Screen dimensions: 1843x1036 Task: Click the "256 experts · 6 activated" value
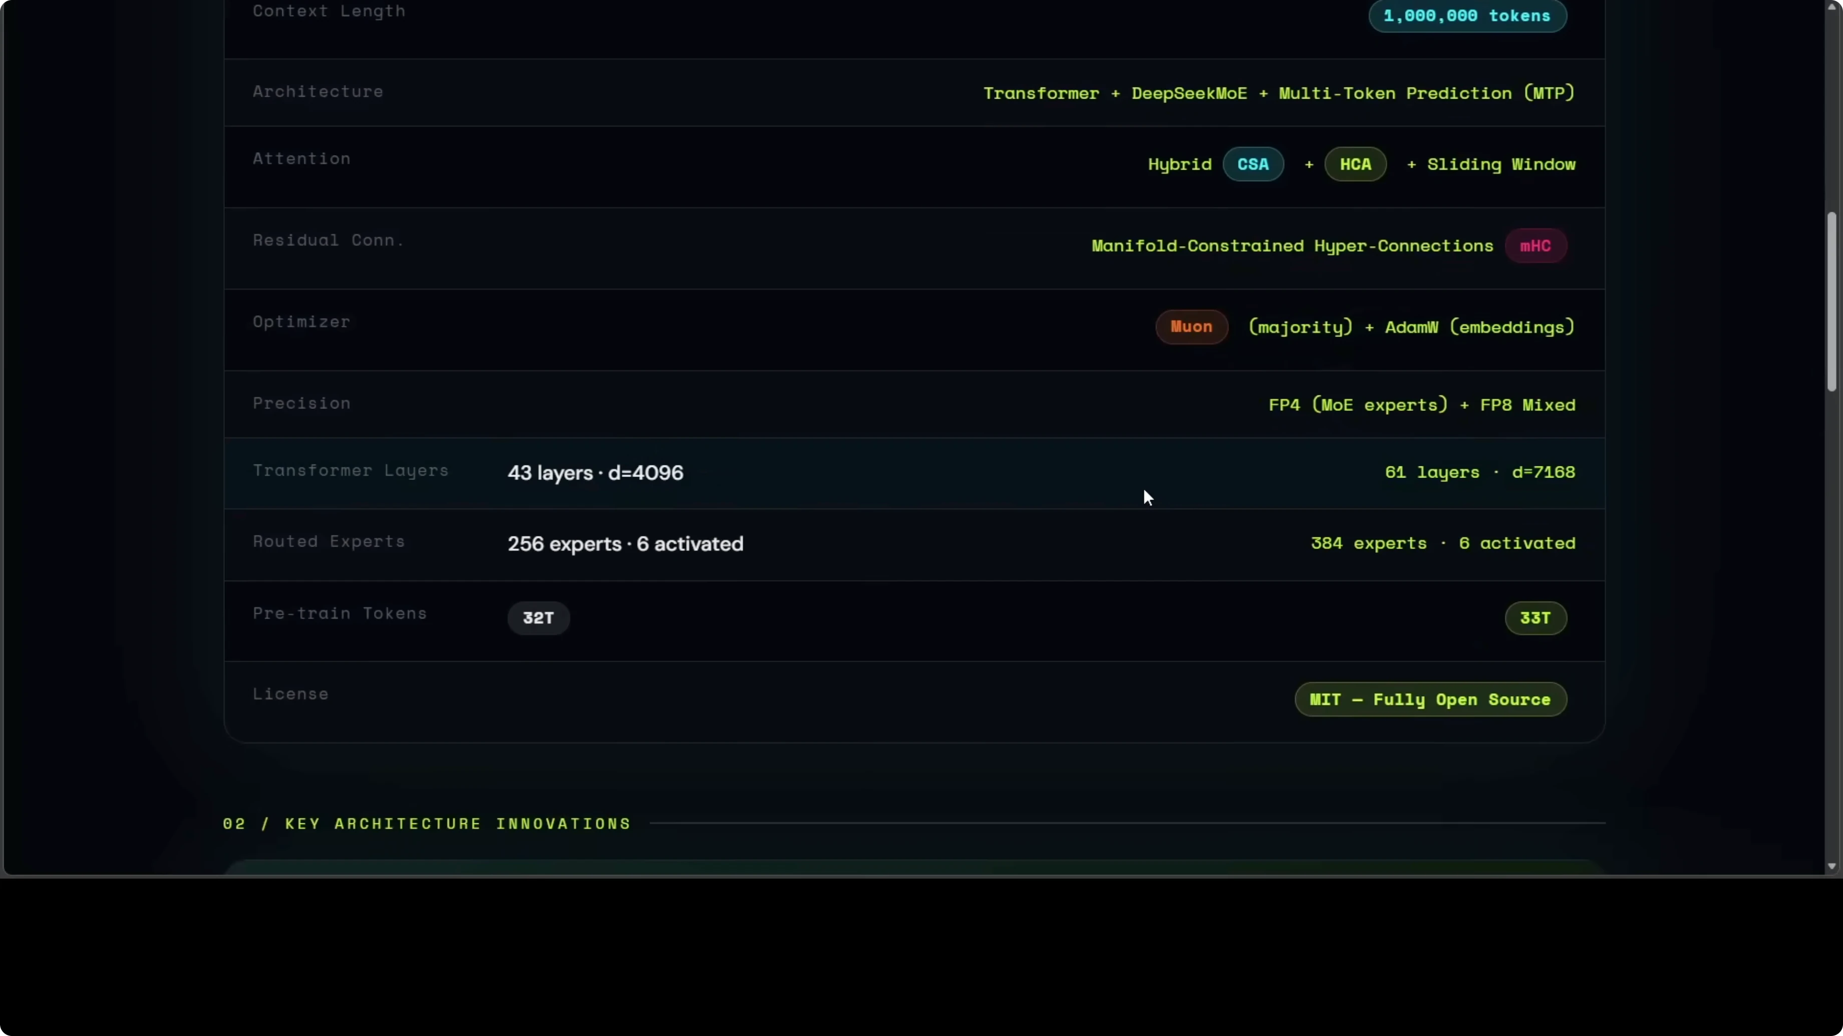pos(626,544)
